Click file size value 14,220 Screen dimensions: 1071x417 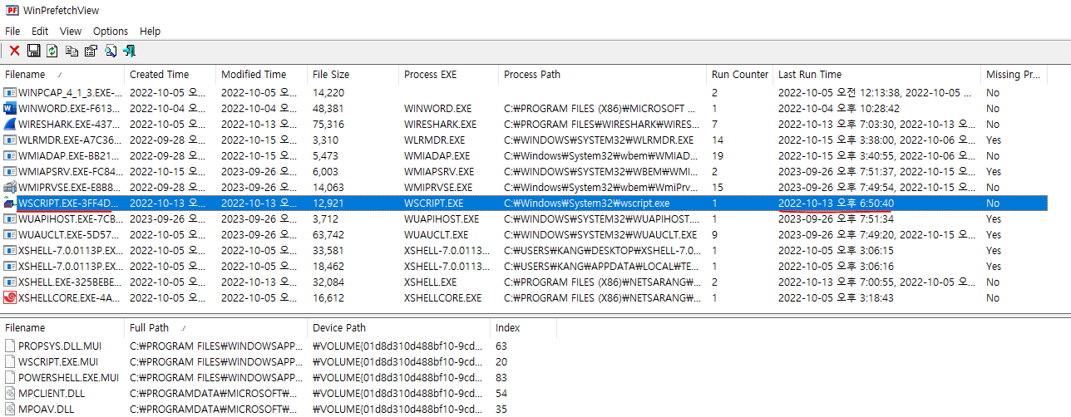pyautogui.click(x=328, y=93)
